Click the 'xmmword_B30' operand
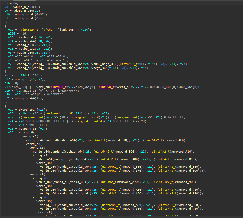Screen dimensions: 243x218 point(132,167)
